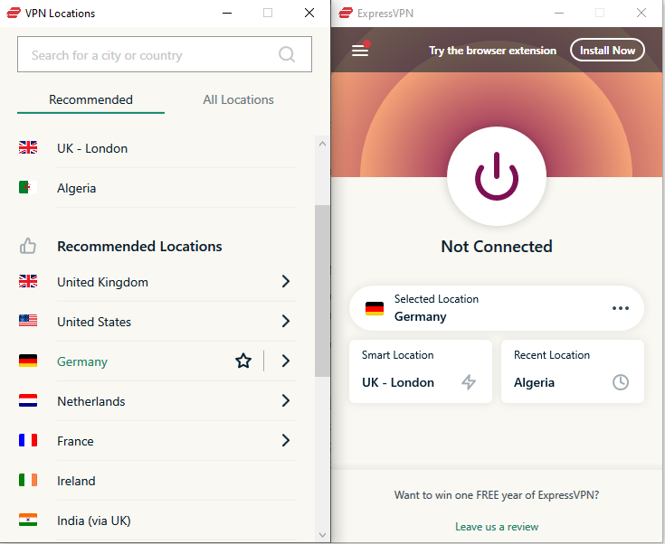This screenshot has width=665, height=544.
Task: Click the Ireland flag icon
Action: tap(28, 480)
